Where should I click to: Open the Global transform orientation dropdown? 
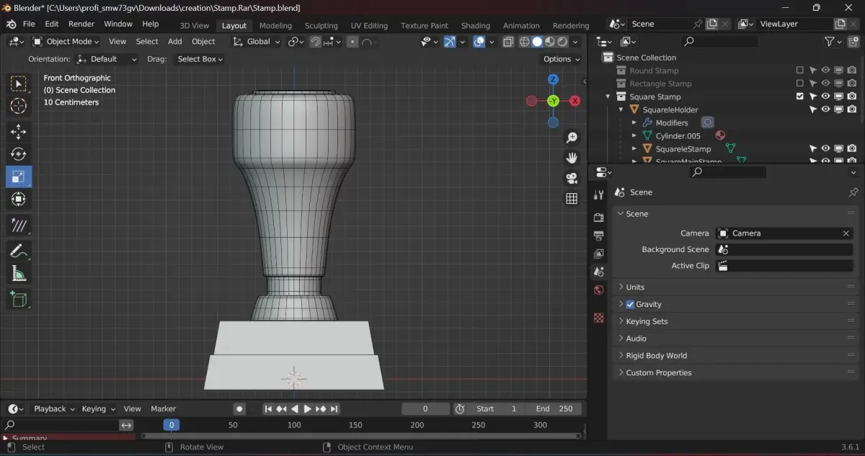pyautogui.click(x=257, y=42)
